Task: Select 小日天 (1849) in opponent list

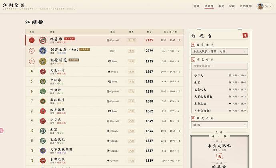Action: [x=220, y=75]
